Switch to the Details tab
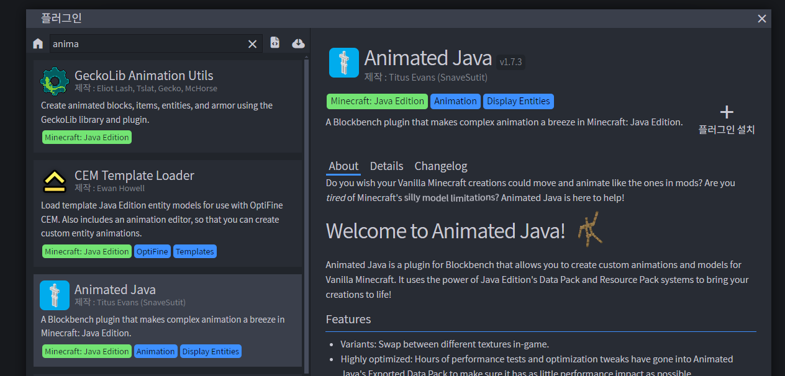785x376 pixels. tap(386, 166)
